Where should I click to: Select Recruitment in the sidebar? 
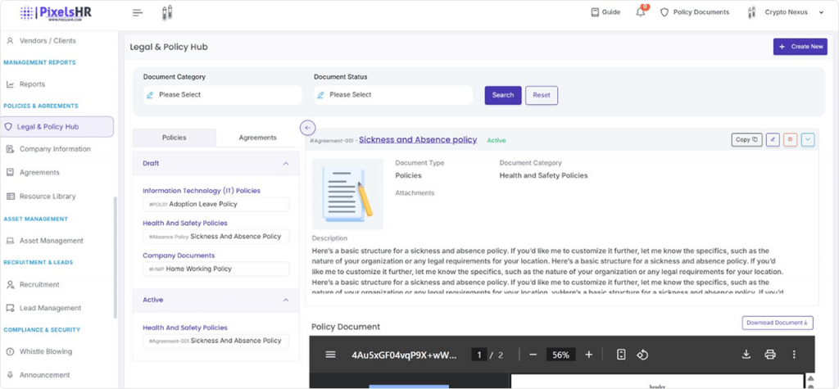click(x=39, y=284)
